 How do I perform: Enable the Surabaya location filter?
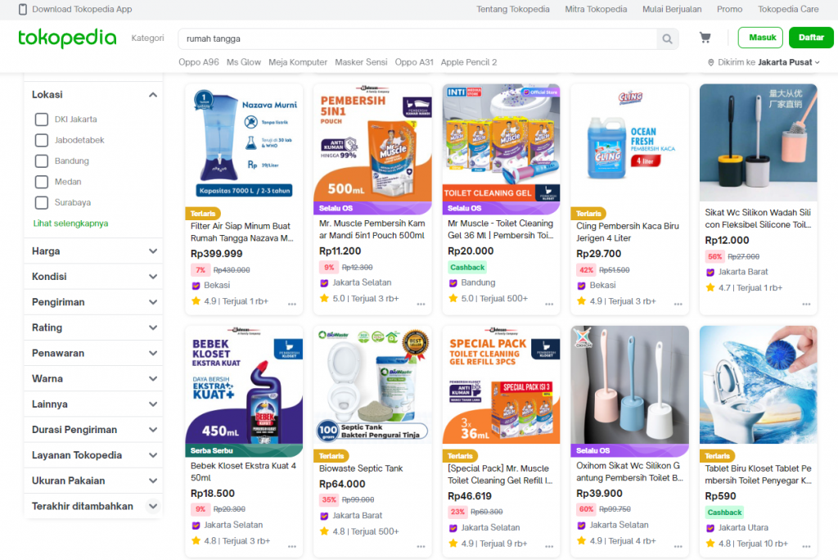42,203
